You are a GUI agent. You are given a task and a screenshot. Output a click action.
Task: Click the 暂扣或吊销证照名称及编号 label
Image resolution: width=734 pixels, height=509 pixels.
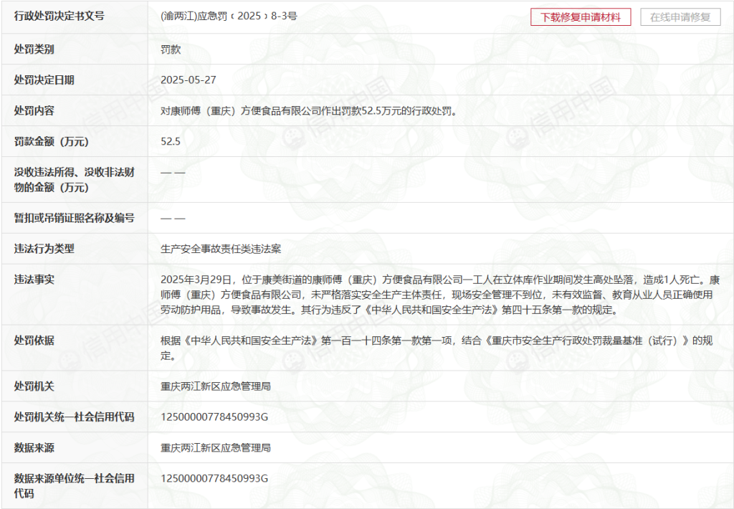(75, 218)
